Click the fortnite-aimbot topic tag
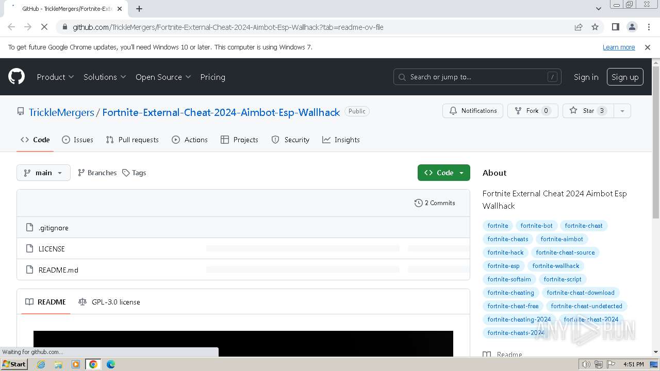This screenshot has height=371, width=660. [562, 239]
